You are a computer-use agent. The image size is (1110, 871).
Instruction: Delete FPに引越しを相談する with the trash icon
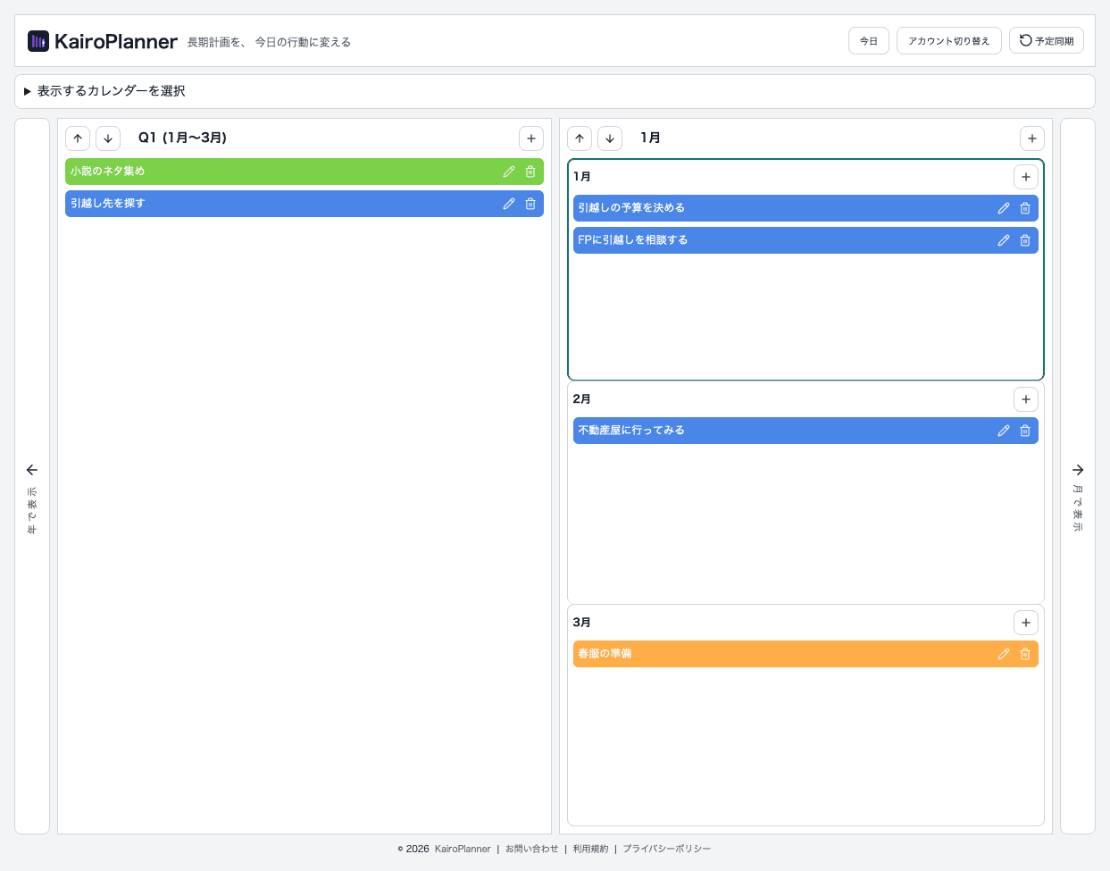coord(1025,239)
